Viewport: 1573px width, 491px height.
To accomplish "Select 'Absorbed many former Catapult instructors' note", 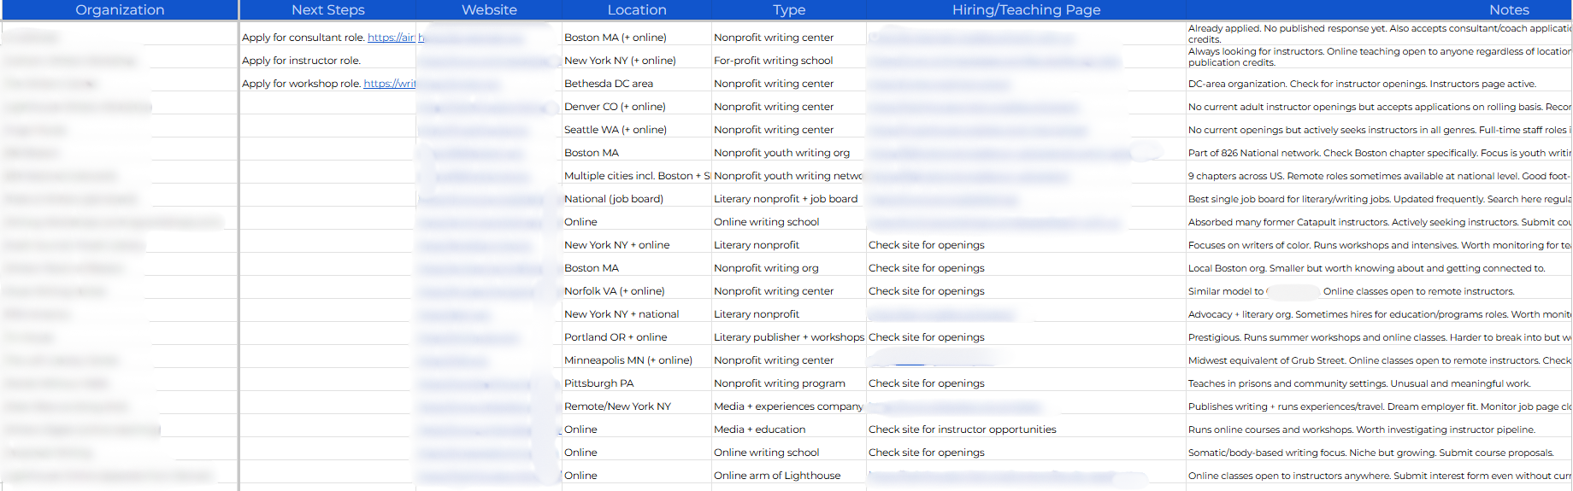I will tap(1380, 222).
